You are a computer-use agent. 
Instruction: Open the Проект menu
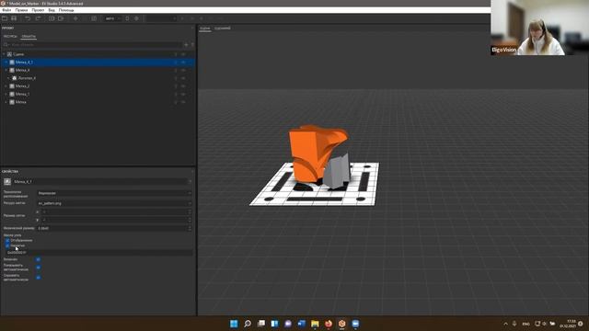click(x=38, y=10)
